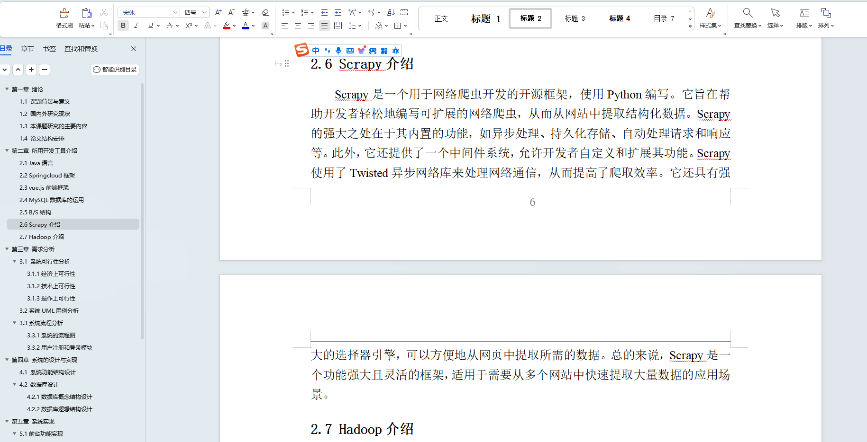Image resolution: width=867 pixels, height=442 pixels.
Task: Collapse the 第二章 所用开发工具介绍 node
Action: point(7,150)
